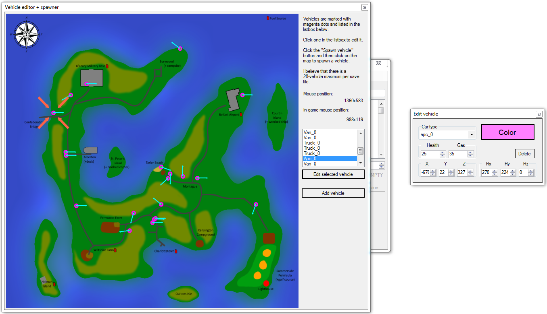Decrease Gas value with down arrow
The height and width of the screenshot is (314, 547).
pyautogui.click(x=471, y=155)
